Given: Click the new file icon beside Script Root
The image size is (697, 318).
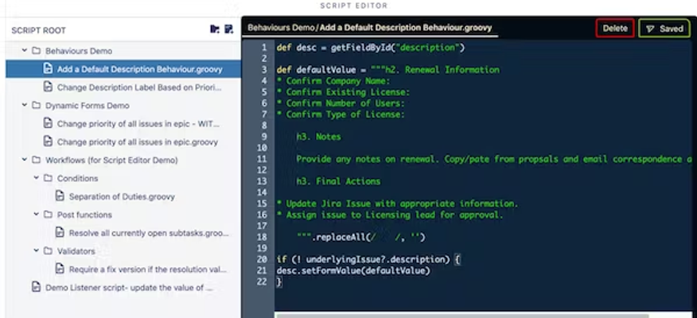Looking at the screenshot, I should coord(228,29).
